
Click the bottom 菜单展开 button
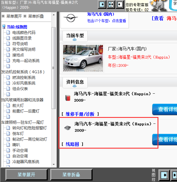pyautogui.click(x=27, y=175)
